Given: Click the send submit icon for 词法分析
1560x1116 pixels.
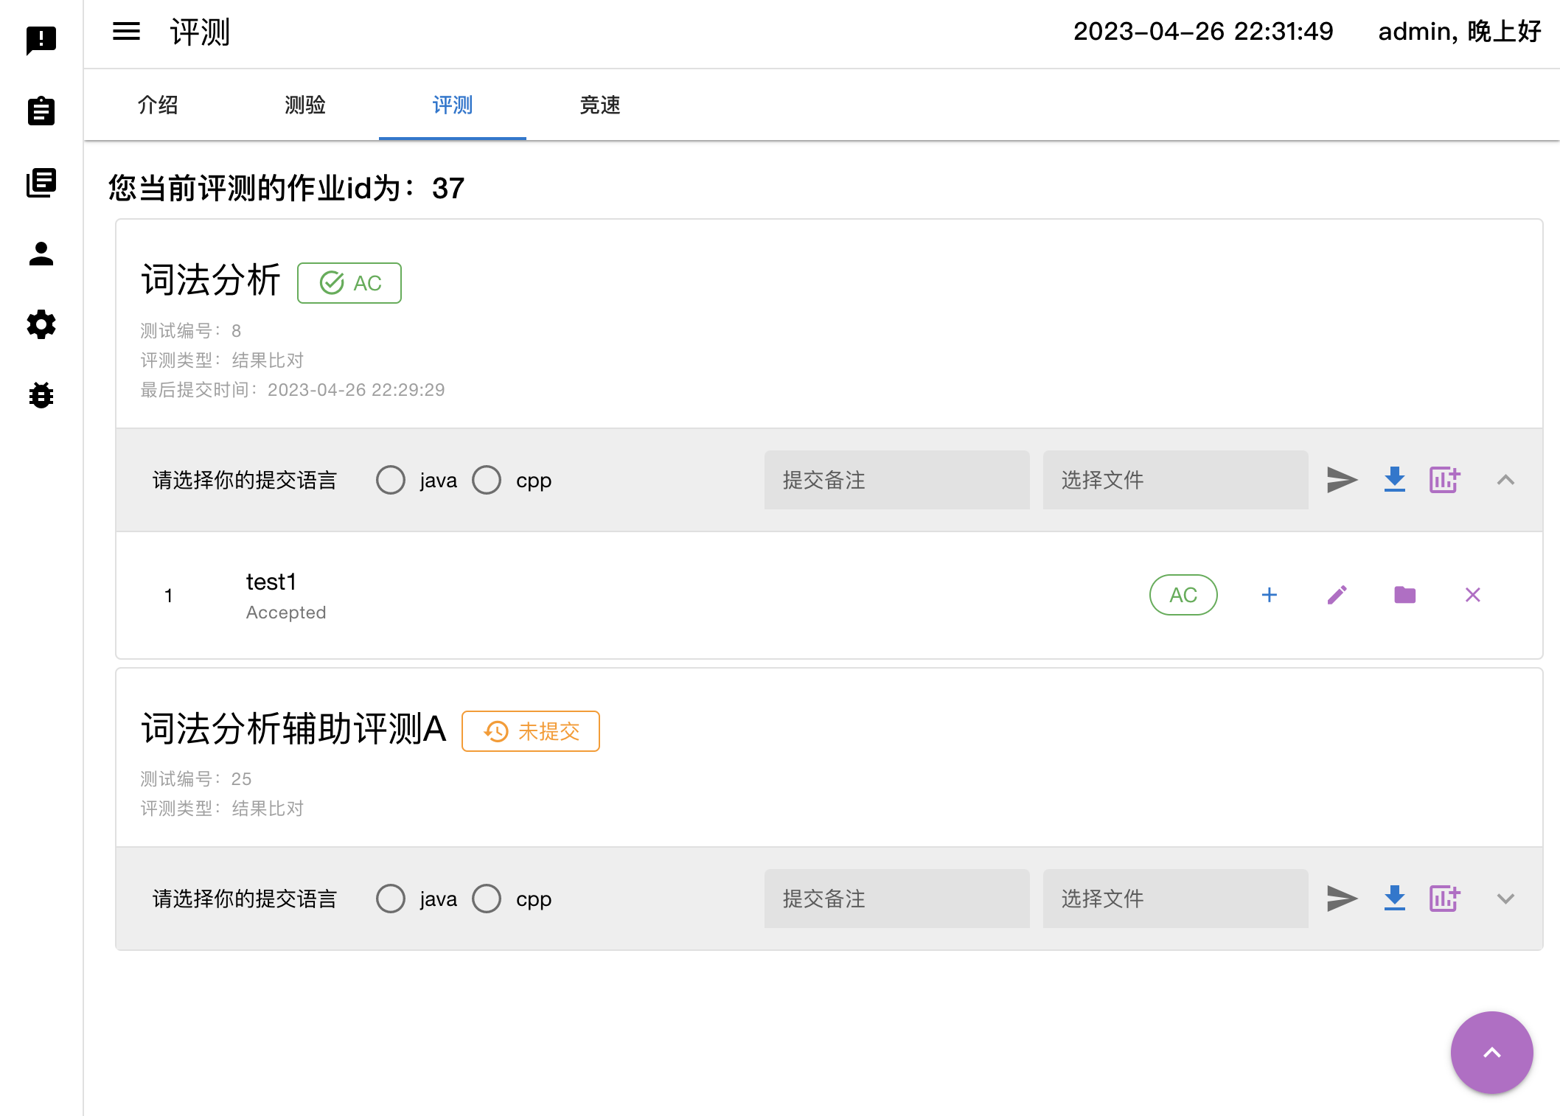Looking at the screenshot, I should pos(1342,480).
